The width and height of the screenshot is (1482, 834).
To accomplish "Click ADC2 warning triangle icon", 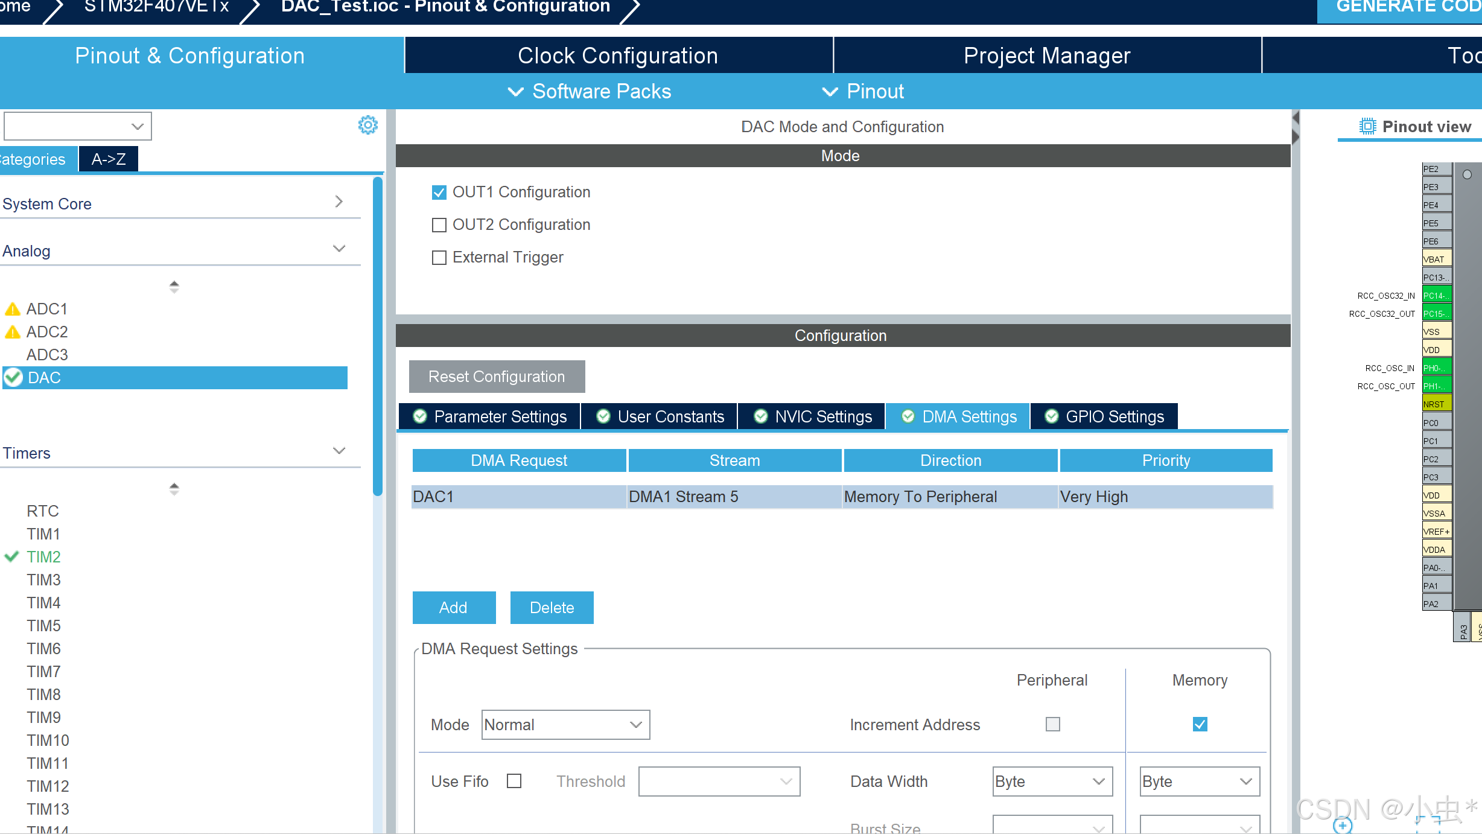I will point(13,332).
